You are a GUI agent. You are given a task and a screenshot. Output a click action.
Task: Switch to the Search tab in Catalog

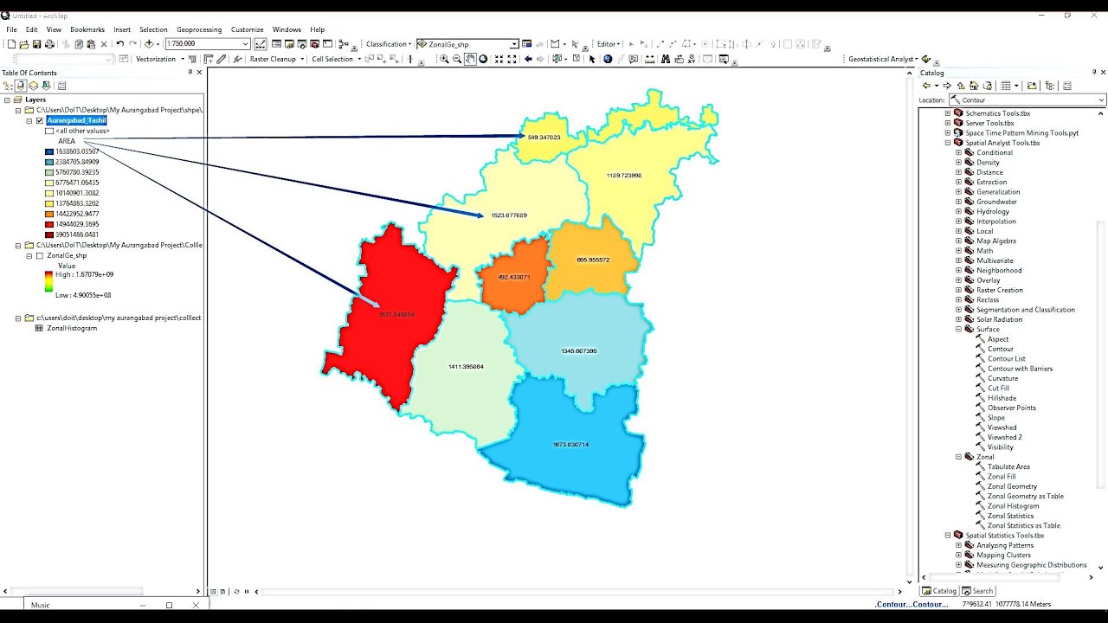point(977,591)
